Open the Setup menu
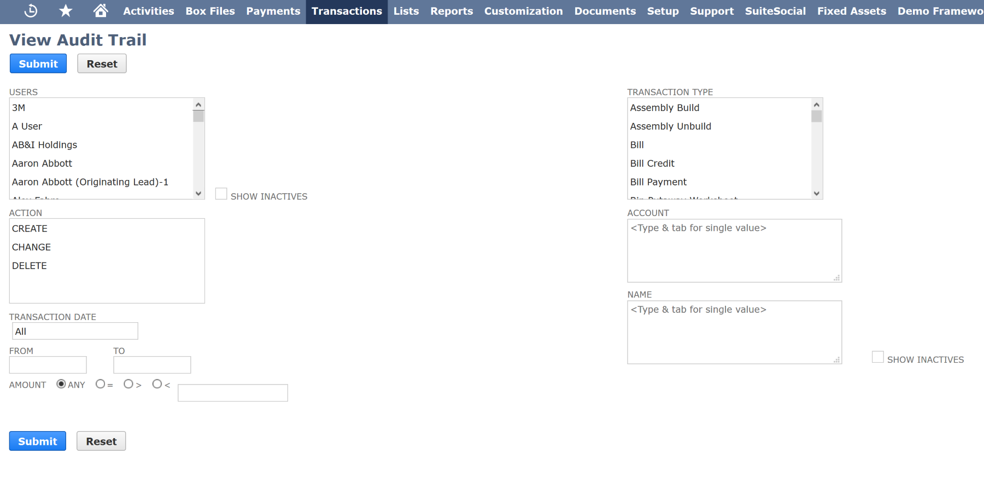 coord(663,11)
